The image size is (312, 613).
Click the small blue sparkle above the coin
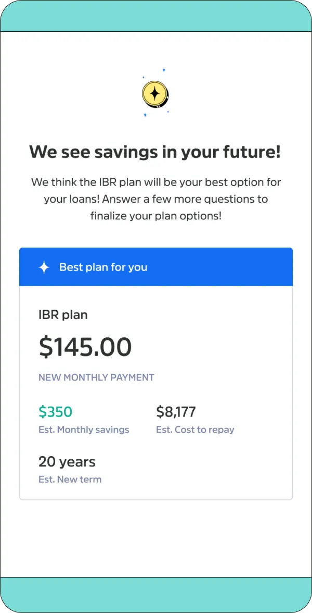pos(164,69)
